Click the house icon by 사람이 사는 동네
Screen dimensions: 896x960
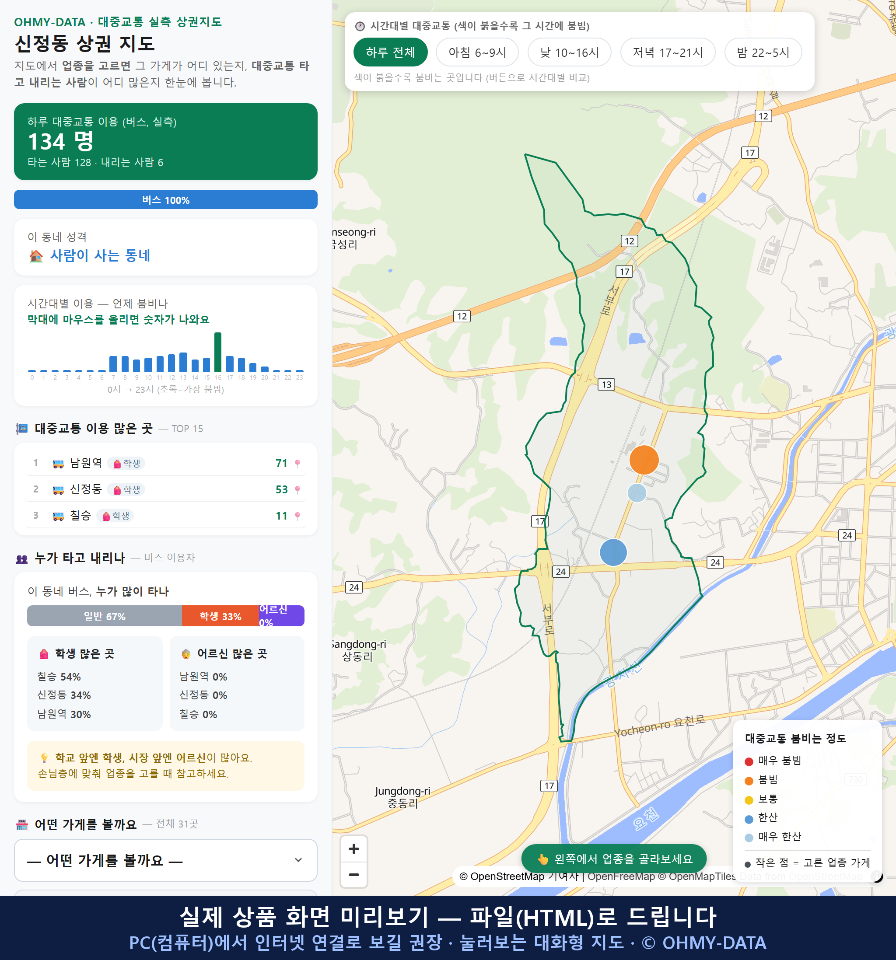[x=36, y=255]
